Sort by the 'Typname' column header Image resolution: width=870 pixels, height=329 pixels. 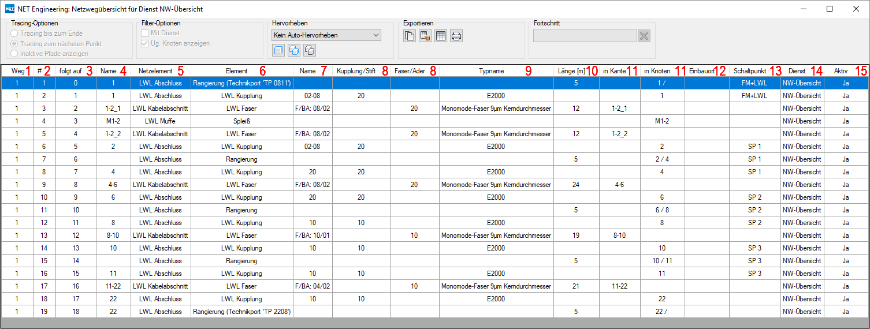496,70
